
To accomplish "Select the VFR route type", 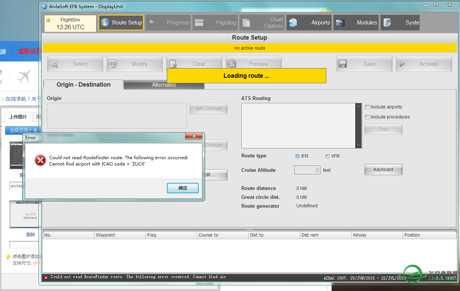I will pyautogui.click(x=328, y=156).
